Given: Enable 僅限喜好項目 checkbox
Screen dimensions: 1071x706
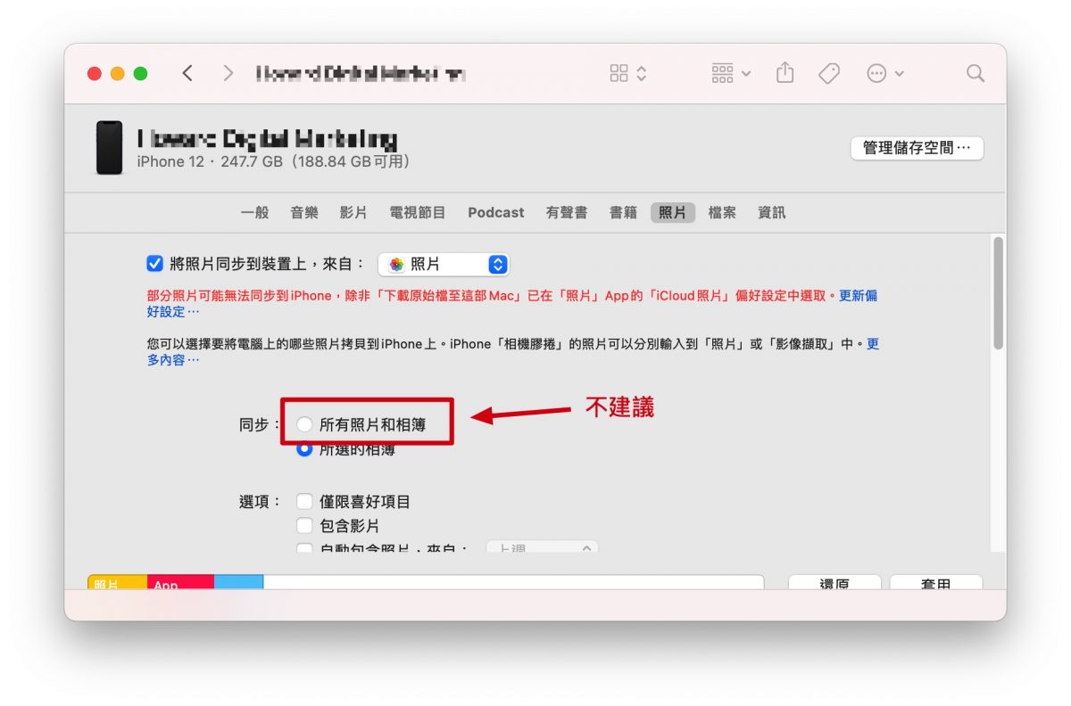Looking at the screenshot, I should [x=304, y=502].
